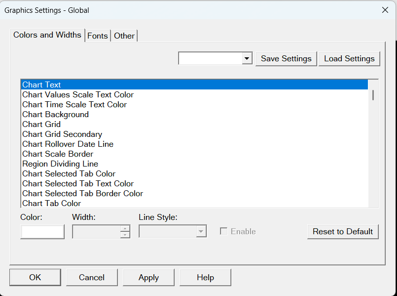Select the Colors and Widths tab
397x296 pixels.
[x=47, y=35]
